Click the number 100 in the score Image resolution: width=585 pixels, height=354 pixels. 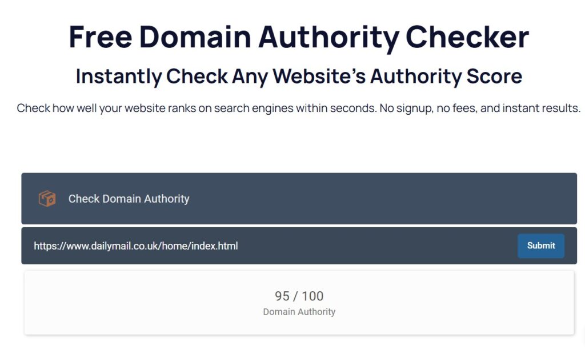tap(312, 296)
